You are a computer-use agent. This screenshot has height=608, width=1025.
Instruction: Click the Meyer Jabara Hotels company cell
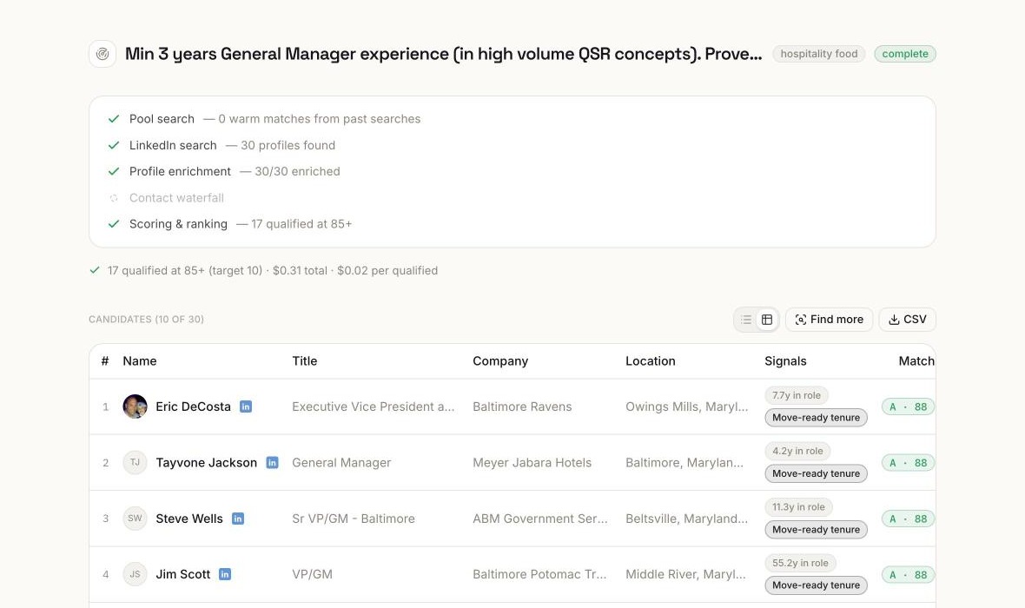tap(532, 463)
